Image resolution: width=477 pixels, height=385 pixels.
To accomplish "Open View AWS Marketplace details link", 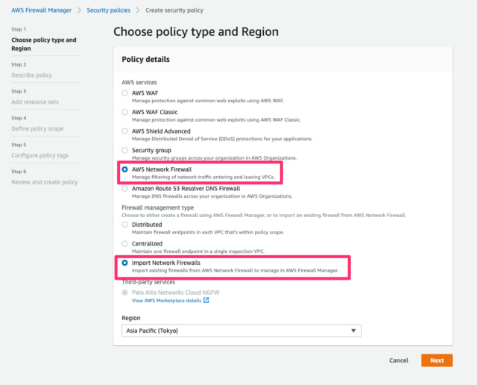I will (166, 301).
